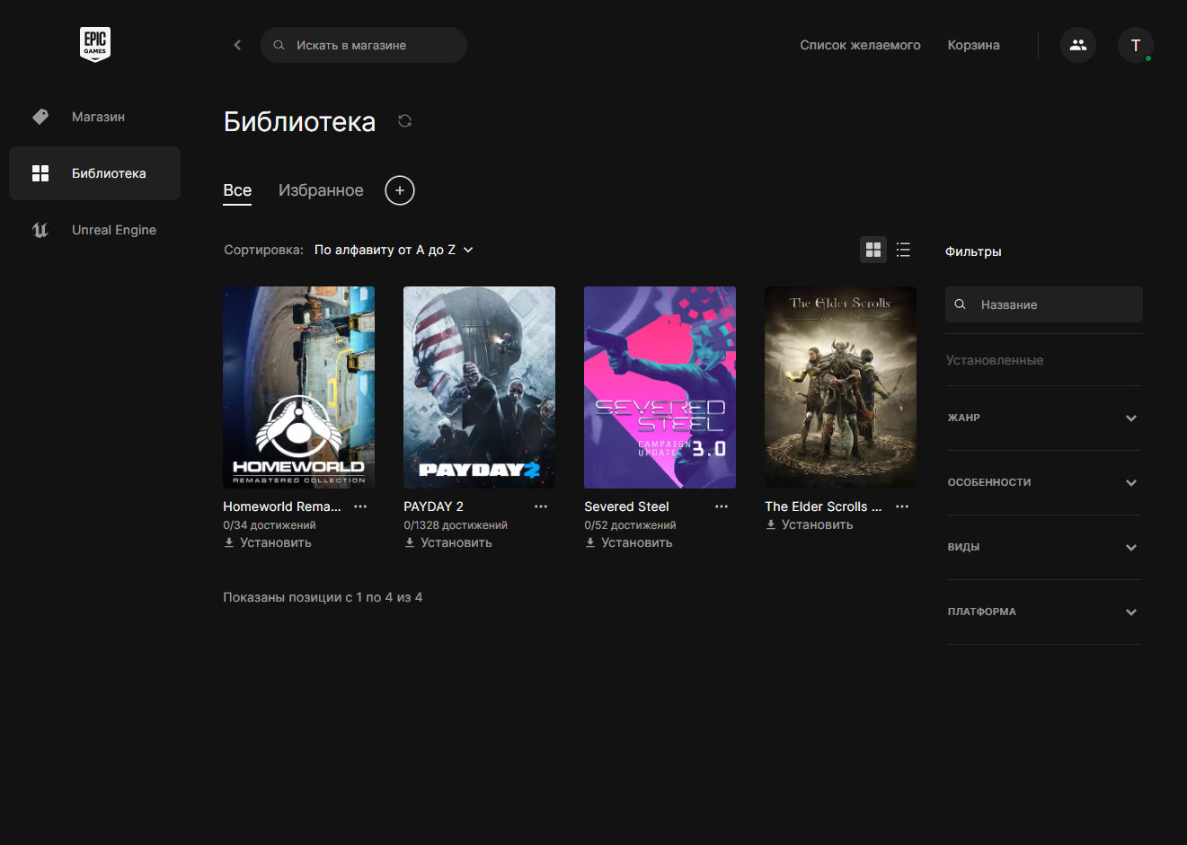Click the filter title magnifier icon
The width and height of the screenshot is (1187, 845).
(x=961, y=304)
